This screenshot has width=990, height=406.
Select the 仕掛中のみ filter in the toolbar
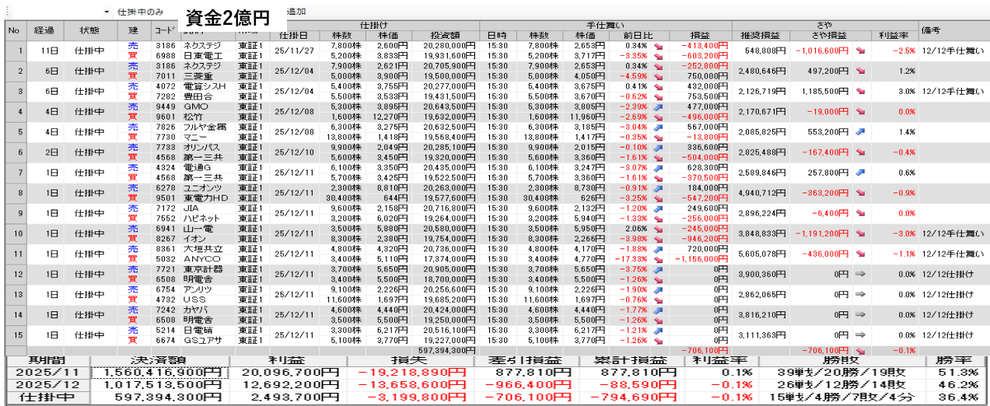[x=140, y=13]
